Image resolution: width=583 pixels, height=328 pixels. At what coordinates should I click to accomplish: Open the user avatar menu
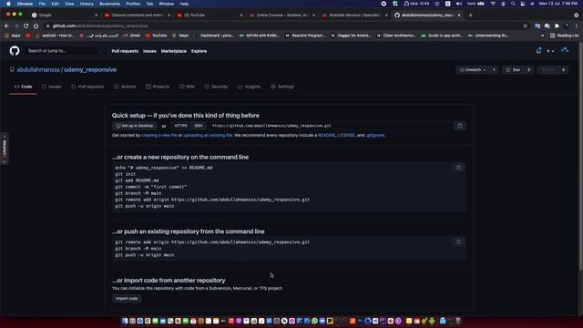(x=565, y=51)
